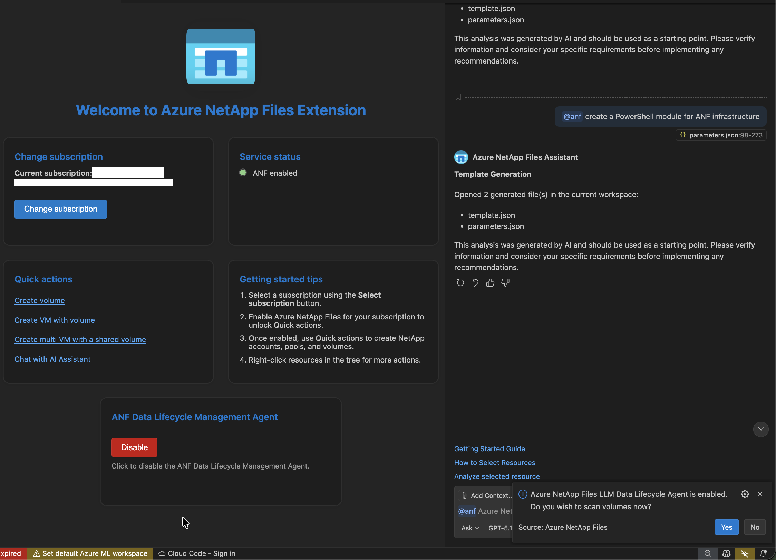Click the blue Change subscription button
This screenshot has width=776, height=560.
[x=61, y=209]
